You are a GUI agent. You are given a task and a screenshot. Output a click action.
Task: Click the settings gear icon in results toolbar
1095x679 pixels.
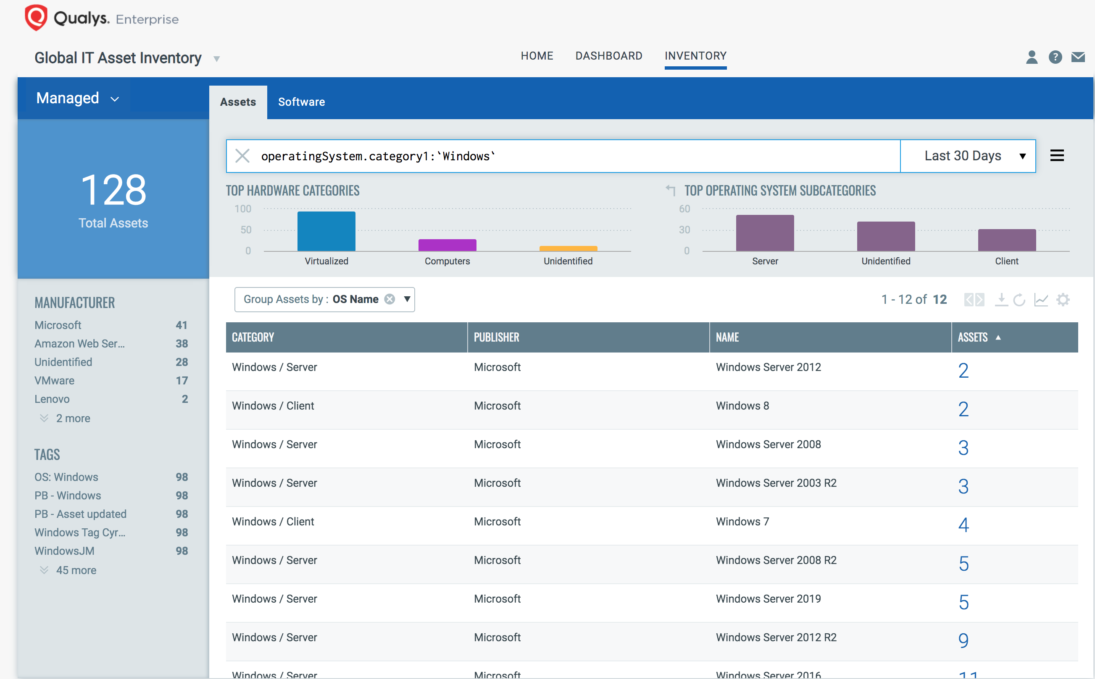tap(1063, 300)
